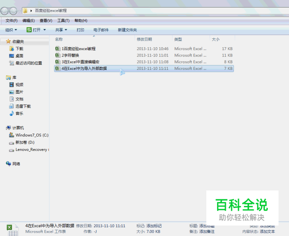Viewport: 289px width, 236px height.
Task: Select the file name 2字符替换
Action: pos(71,55)
